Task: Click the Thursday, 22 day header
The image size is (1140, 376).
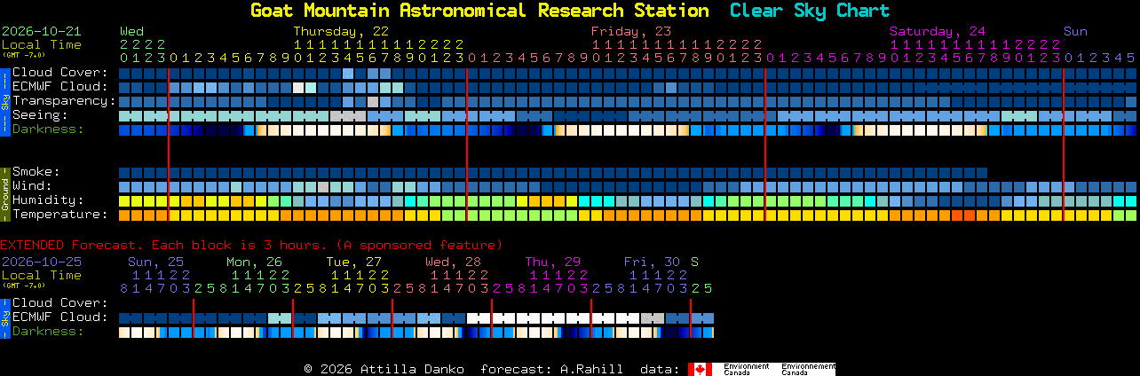Action: click(x=341, y=31)
